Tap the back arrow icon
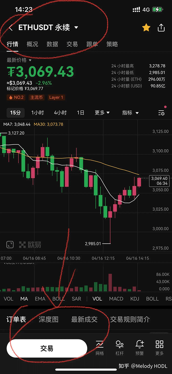 11,28
